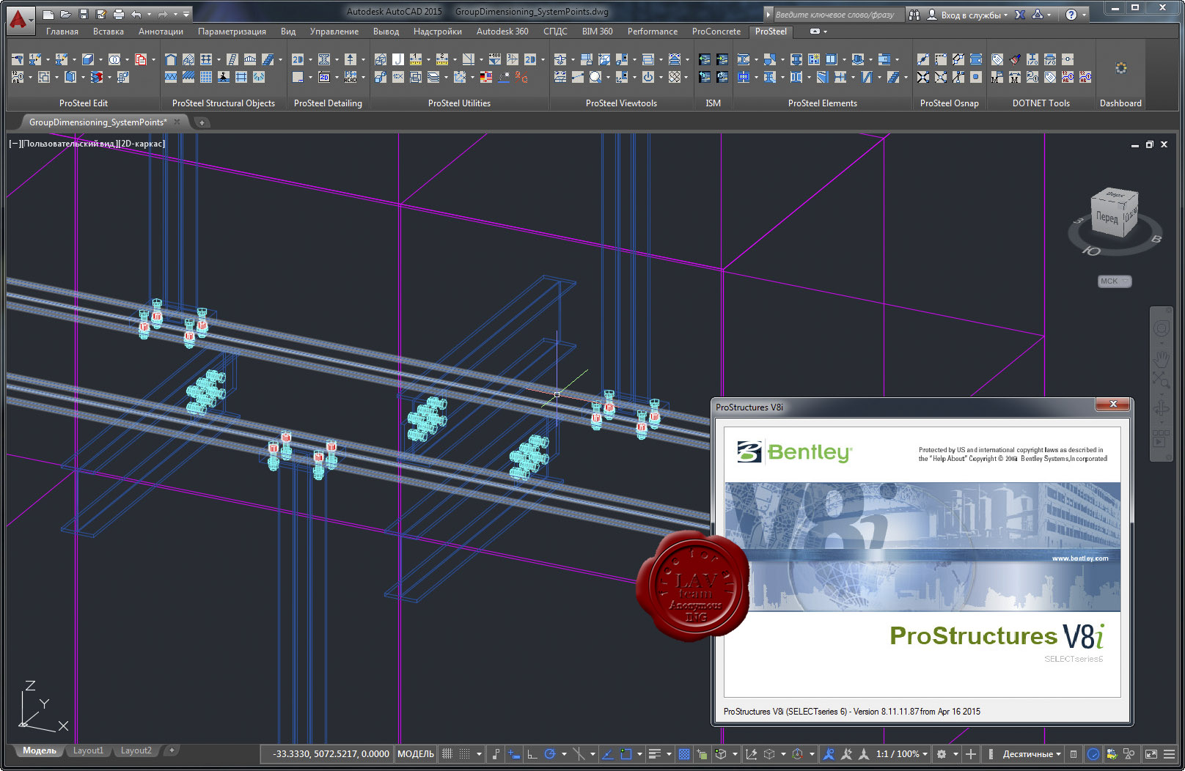Toggle object snap tracking in status bar
Viewport: 1185px width, 771px height.
tap(607, 753)
